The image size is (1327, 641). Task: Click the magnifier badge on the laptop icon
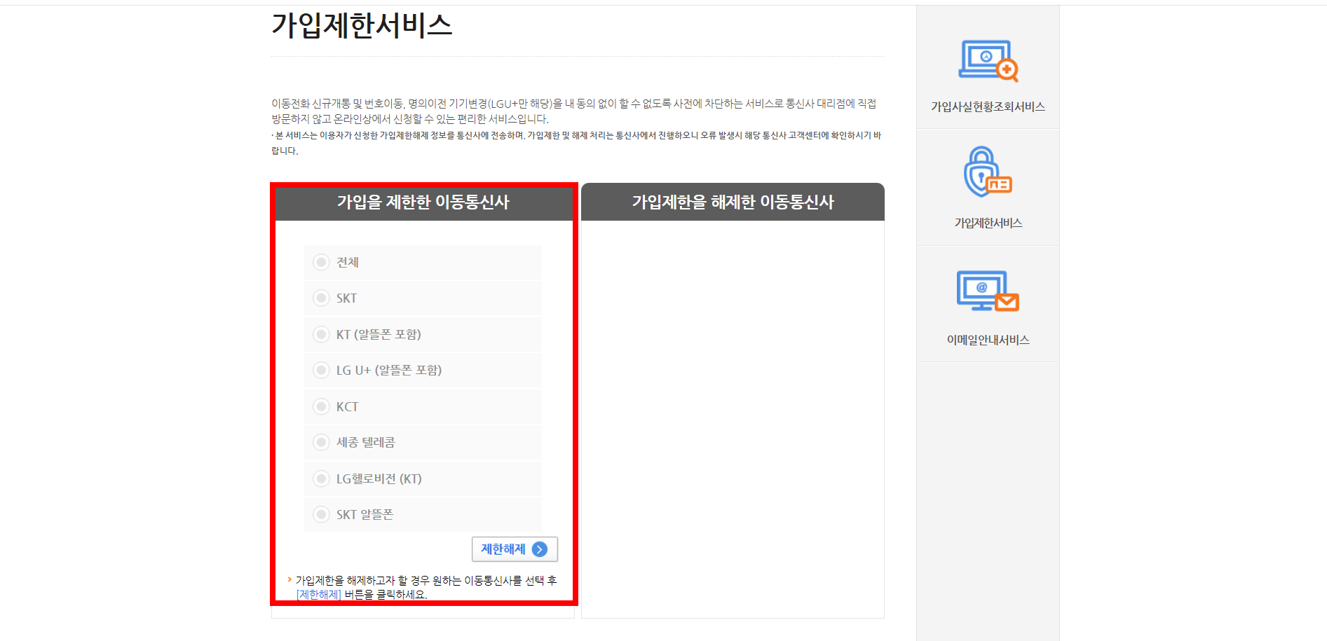(1005, 69)
